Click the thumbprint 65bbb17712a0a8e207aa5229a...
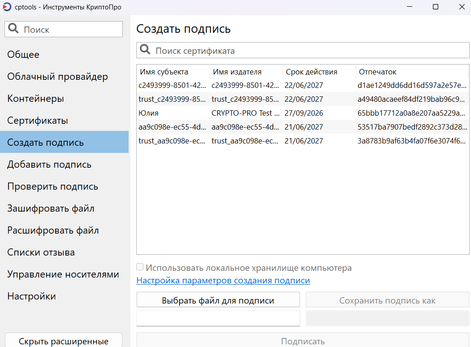The image size is (471, 347). 411,113
